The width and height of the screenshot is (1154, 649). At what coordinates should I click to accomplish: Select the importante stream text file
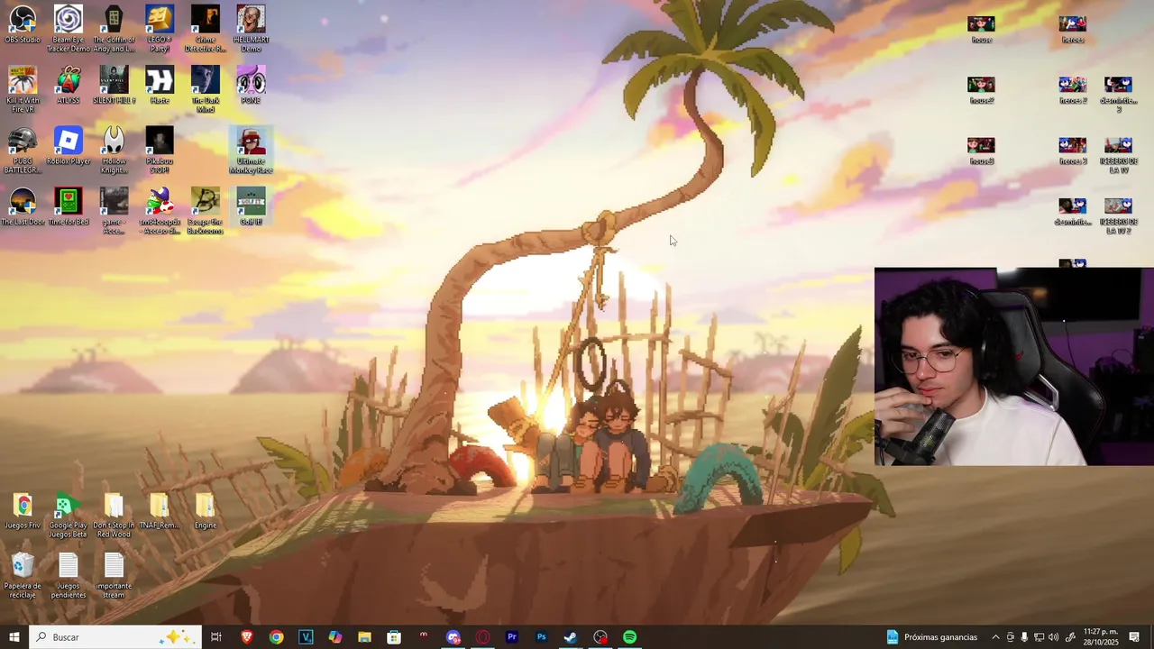tap(114, 576)
